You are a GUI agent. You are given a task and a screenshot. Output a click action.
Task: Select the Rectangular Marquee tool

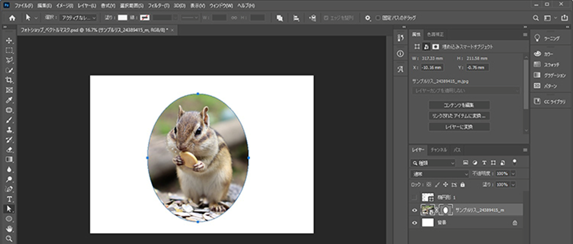pos(9,51)
